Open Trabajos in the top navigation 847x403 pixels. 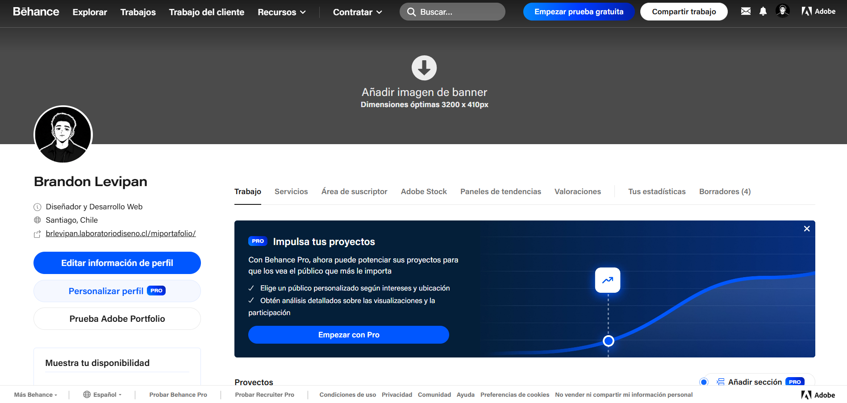(x=138, y=12)
